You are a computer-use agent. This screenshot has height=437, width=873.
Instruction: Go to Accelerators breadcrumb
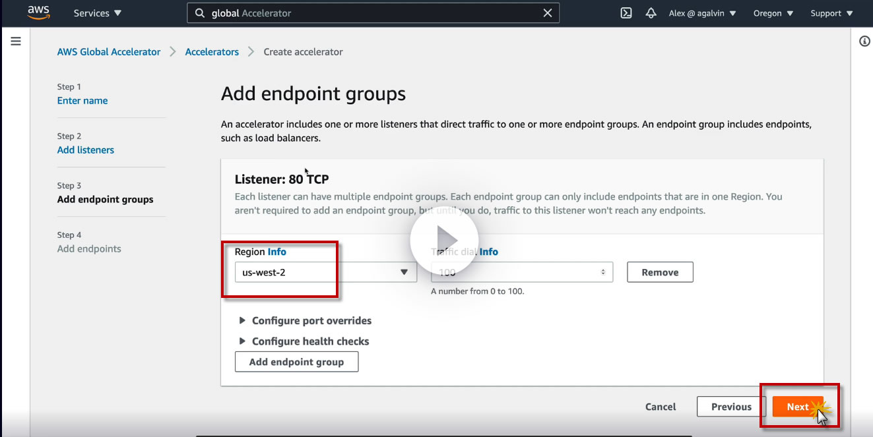click(x=212, y=52)
